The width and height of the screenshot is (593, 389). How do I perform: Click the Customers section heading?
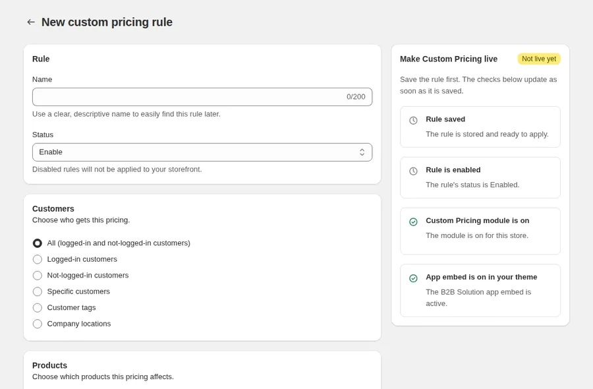[53, 209]
